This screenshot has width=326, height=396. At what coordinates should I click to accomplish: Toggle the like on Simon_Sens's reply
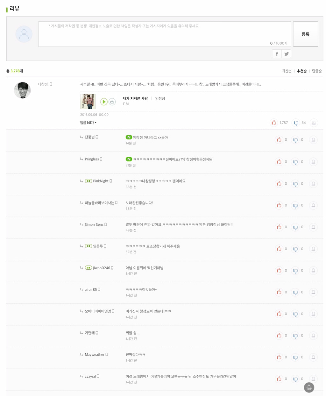tap(279, 227)
